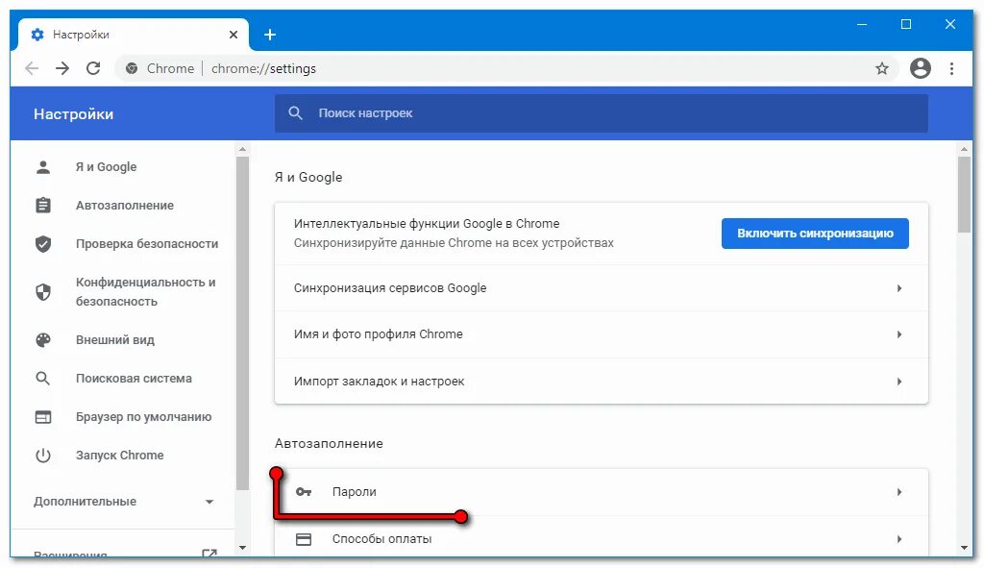
Task: Minimize the Chrome window
Action: click(862, 24)
